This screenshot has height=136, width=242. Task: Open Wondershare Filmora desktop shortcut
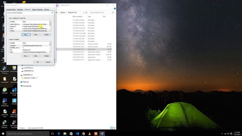[5, 70]
